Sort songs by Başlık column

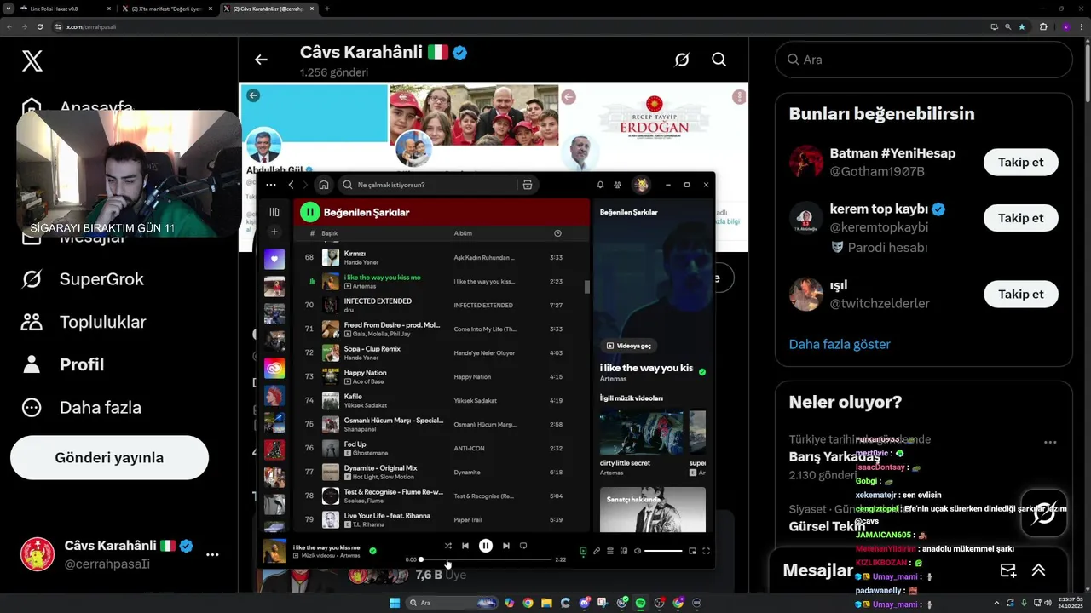coord(330,233)
